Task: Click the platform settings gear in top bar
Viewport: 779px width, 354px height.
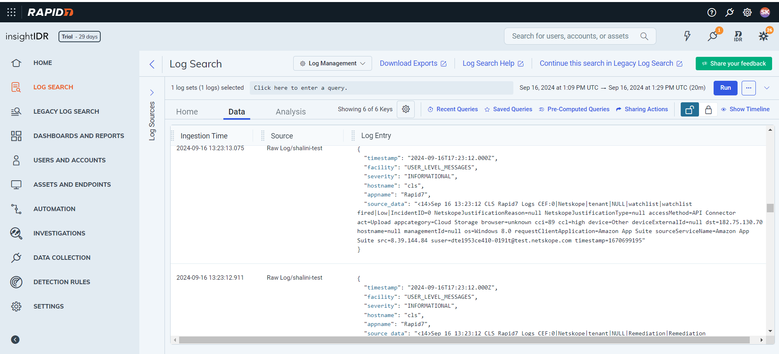Action: 747,12
